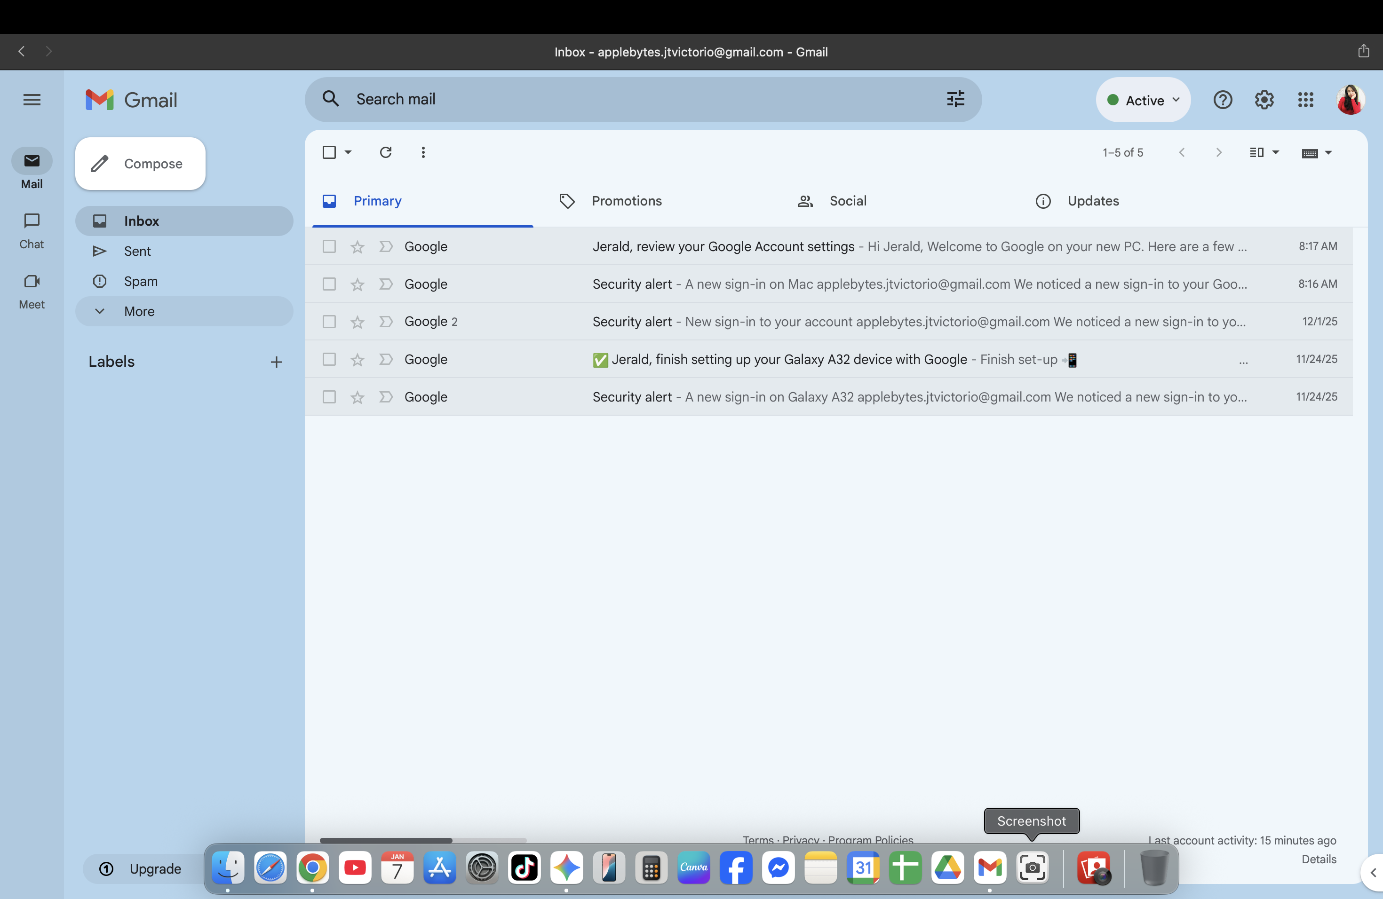Click the create new label plus icon
Viewport: 1383px width, 899px height.
coord(276,363)
